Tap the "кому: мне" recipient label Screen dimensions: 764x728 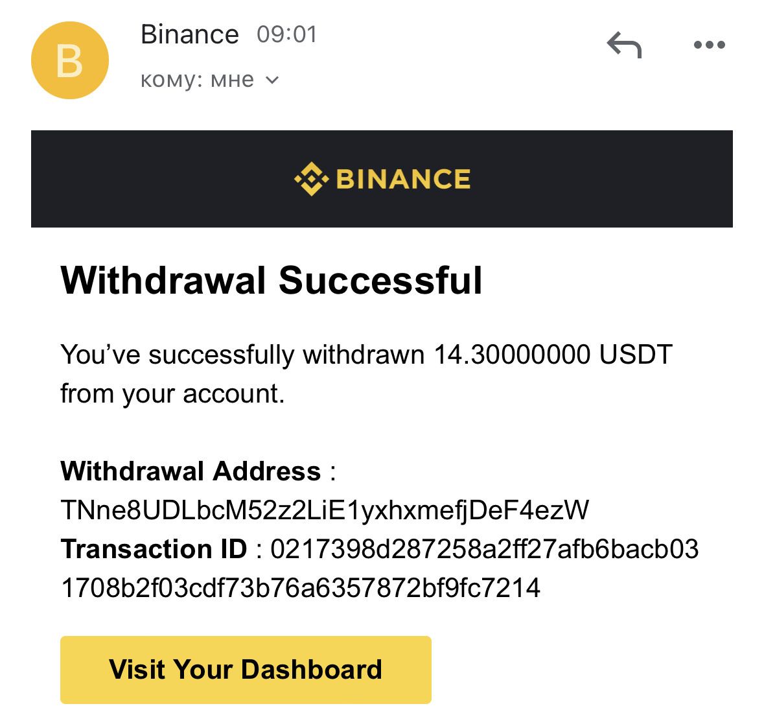(197, 80)
